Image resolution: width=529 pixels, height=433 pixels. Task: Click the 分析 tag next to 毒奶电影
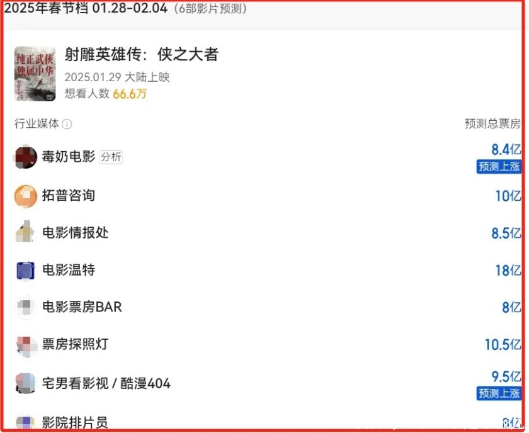click(111, 157)
